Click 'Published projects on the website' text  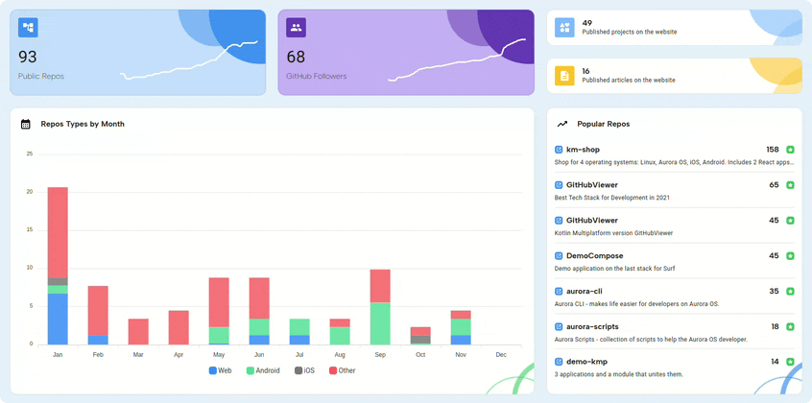[x=630, y=32]
